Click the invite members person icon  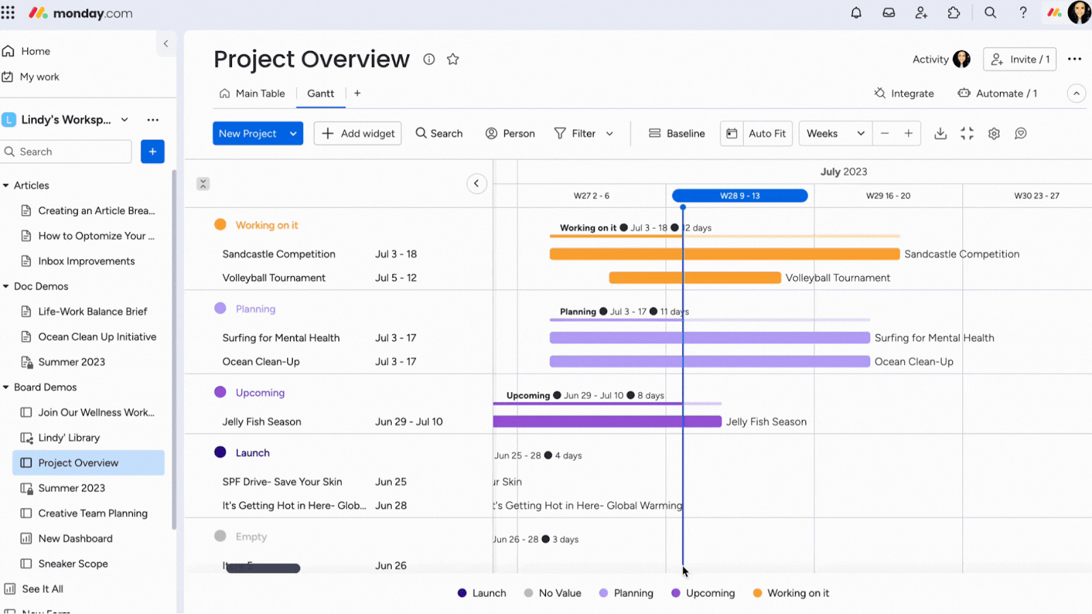point(921,12)
